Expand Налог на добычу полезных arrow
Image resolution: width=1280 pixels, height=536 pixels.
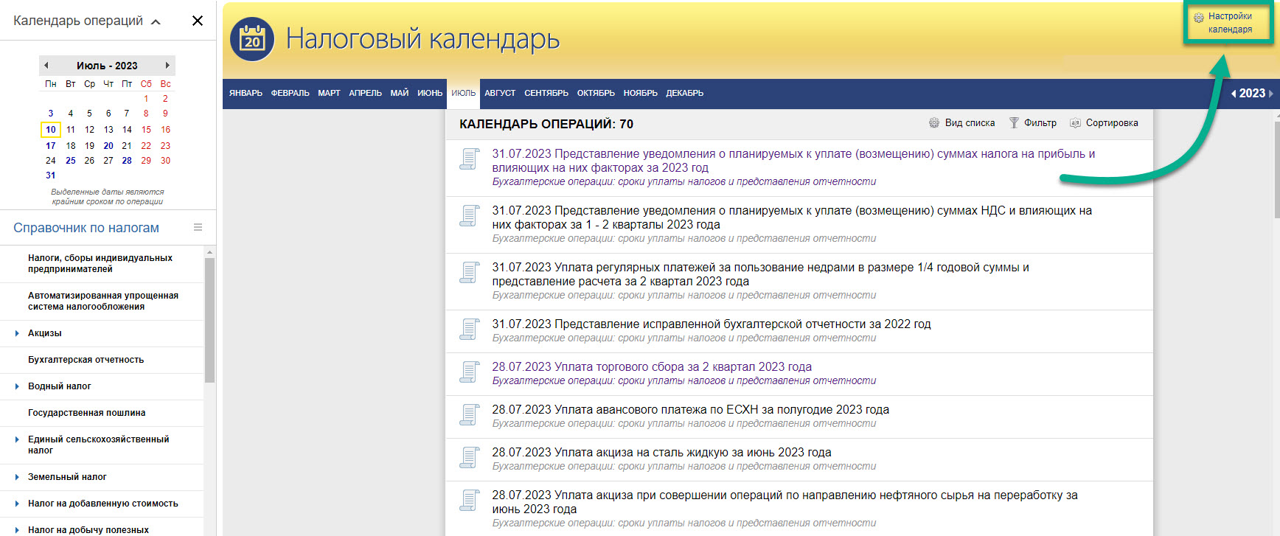17,530
